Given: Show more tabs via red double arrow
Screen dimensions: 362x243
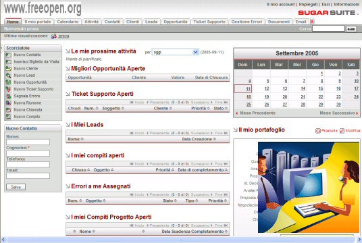Looking at the screenshot, I should pyautogui.click(x=312, y=22).
